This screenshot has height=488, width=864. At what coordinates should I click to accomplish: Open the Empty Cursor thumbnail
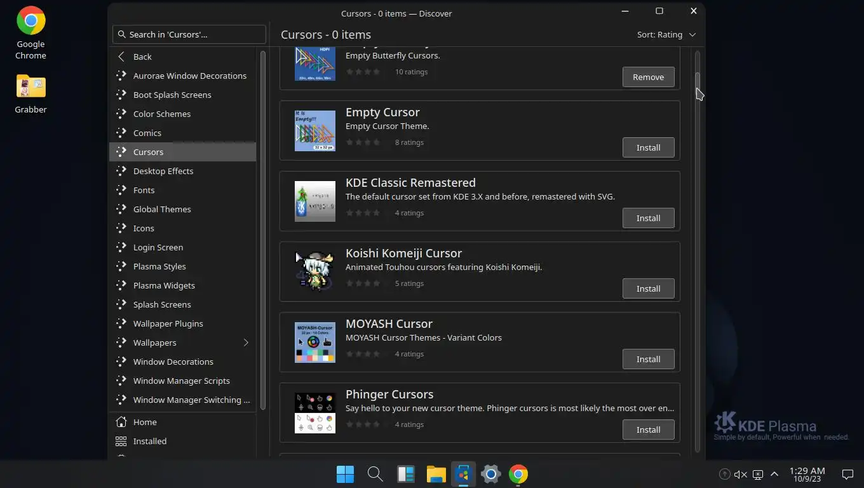pyautogui.click(x=315, y=131)
